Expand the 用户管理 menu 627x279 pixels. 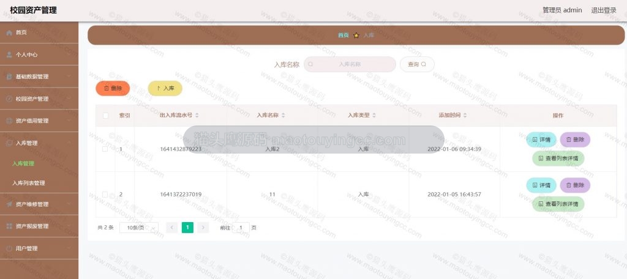pos(39,248)
